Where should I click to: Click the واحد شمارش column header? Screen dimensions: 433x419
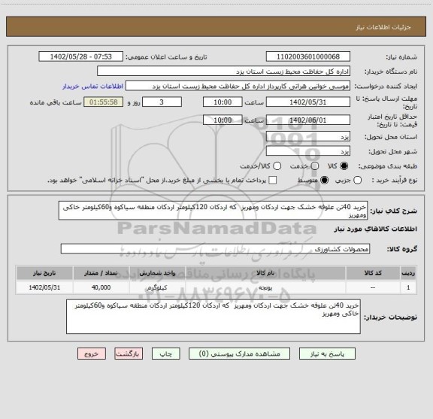pyautogui.click(x=157, y=273)
